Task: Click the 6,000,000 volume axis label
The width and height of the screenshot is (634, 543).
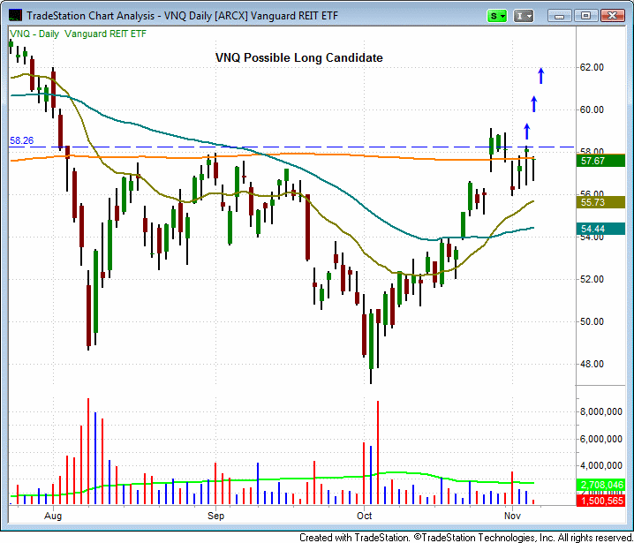Action: [600, 439]
